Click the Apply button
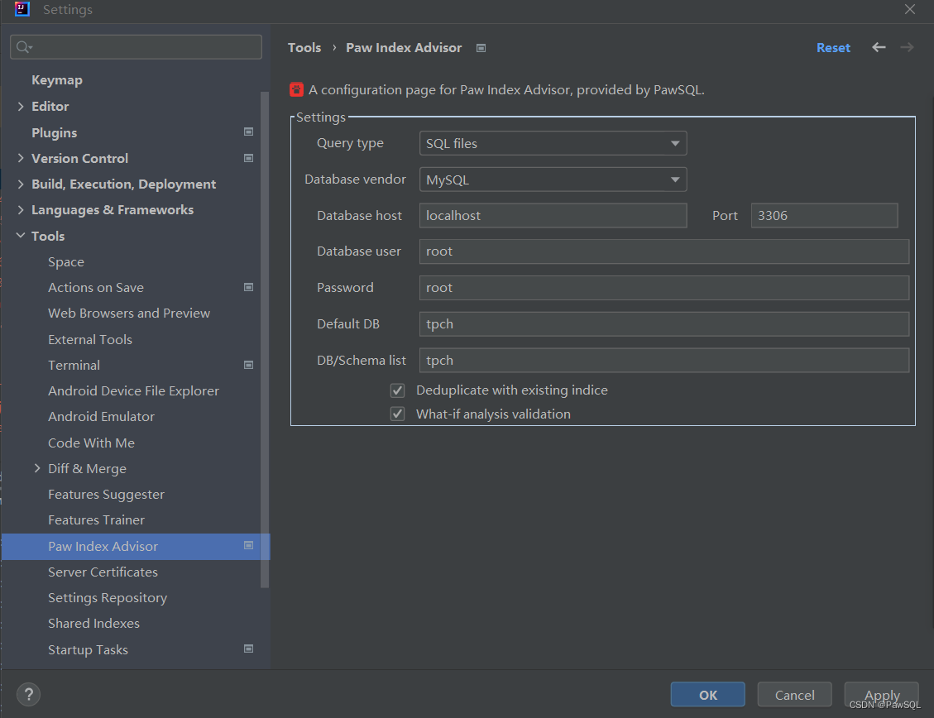The image size is (934, 718). point(882,694)
